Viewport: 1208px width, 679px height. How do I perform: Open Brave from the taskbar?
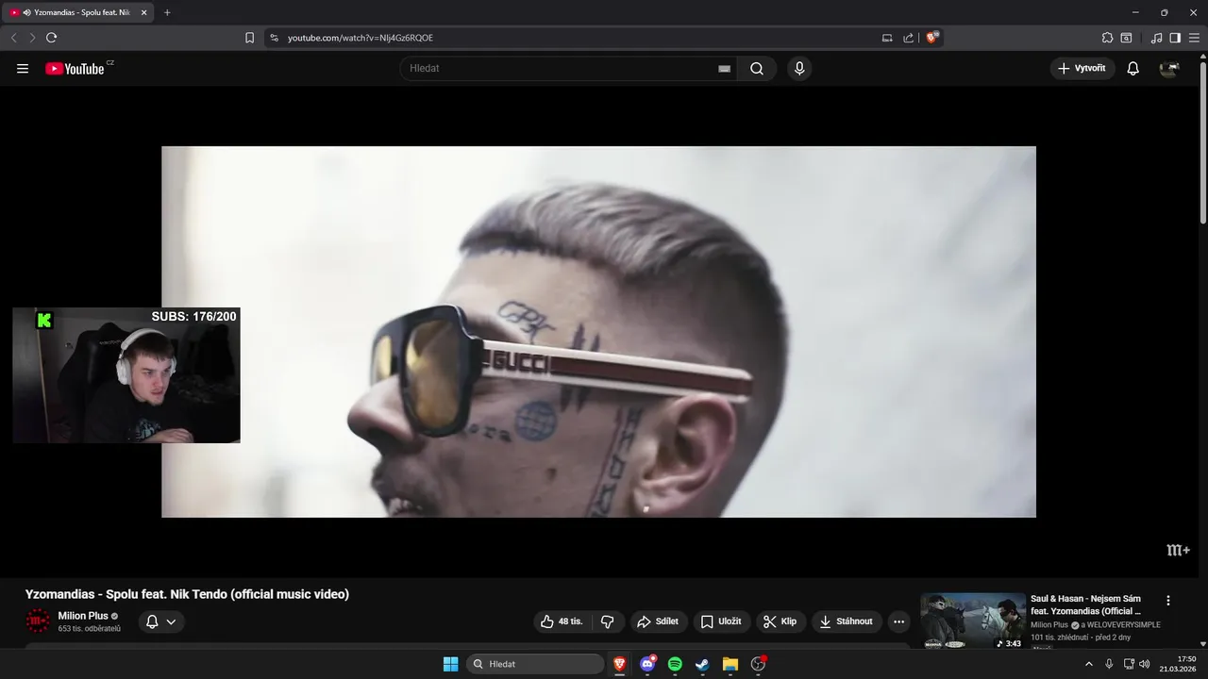tap(620, 664)
